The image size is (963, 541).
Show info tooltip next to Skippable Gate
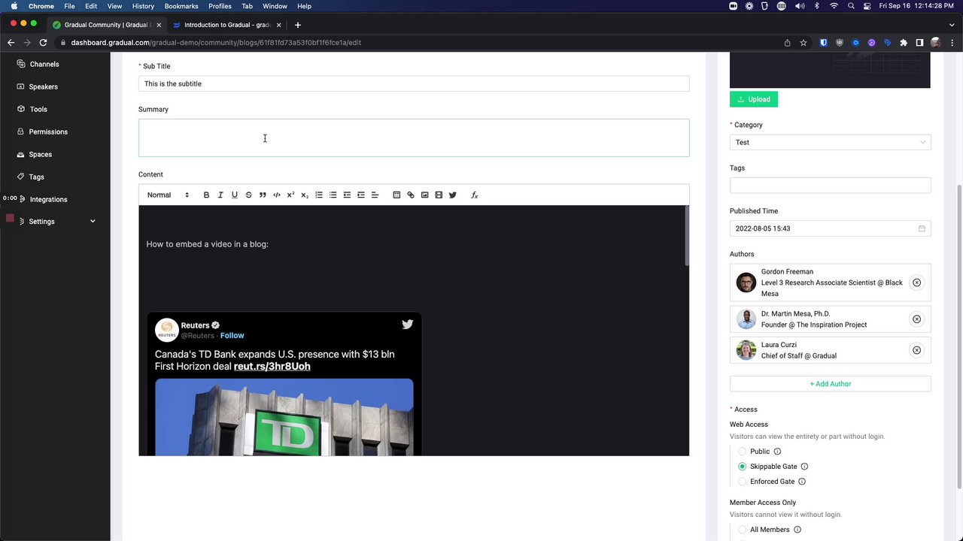point(804,467)
